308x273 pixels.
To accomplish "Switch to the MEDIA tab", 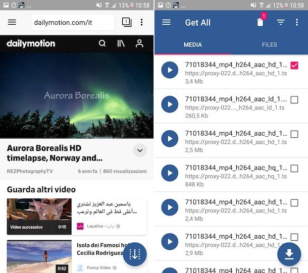I will pyautogui.click(x=193, y=45).
